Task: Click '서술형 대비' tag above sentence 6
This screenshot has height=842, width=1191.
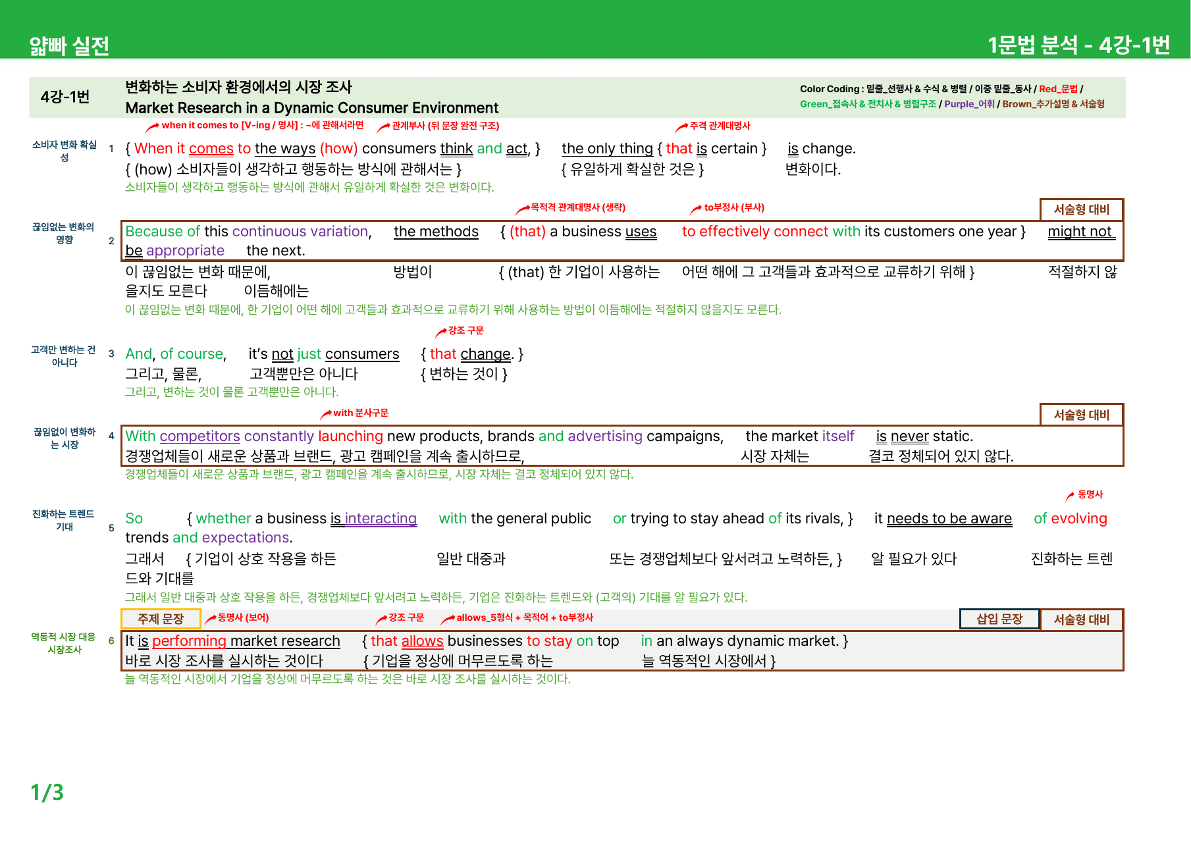Action: pos(1082,619)
